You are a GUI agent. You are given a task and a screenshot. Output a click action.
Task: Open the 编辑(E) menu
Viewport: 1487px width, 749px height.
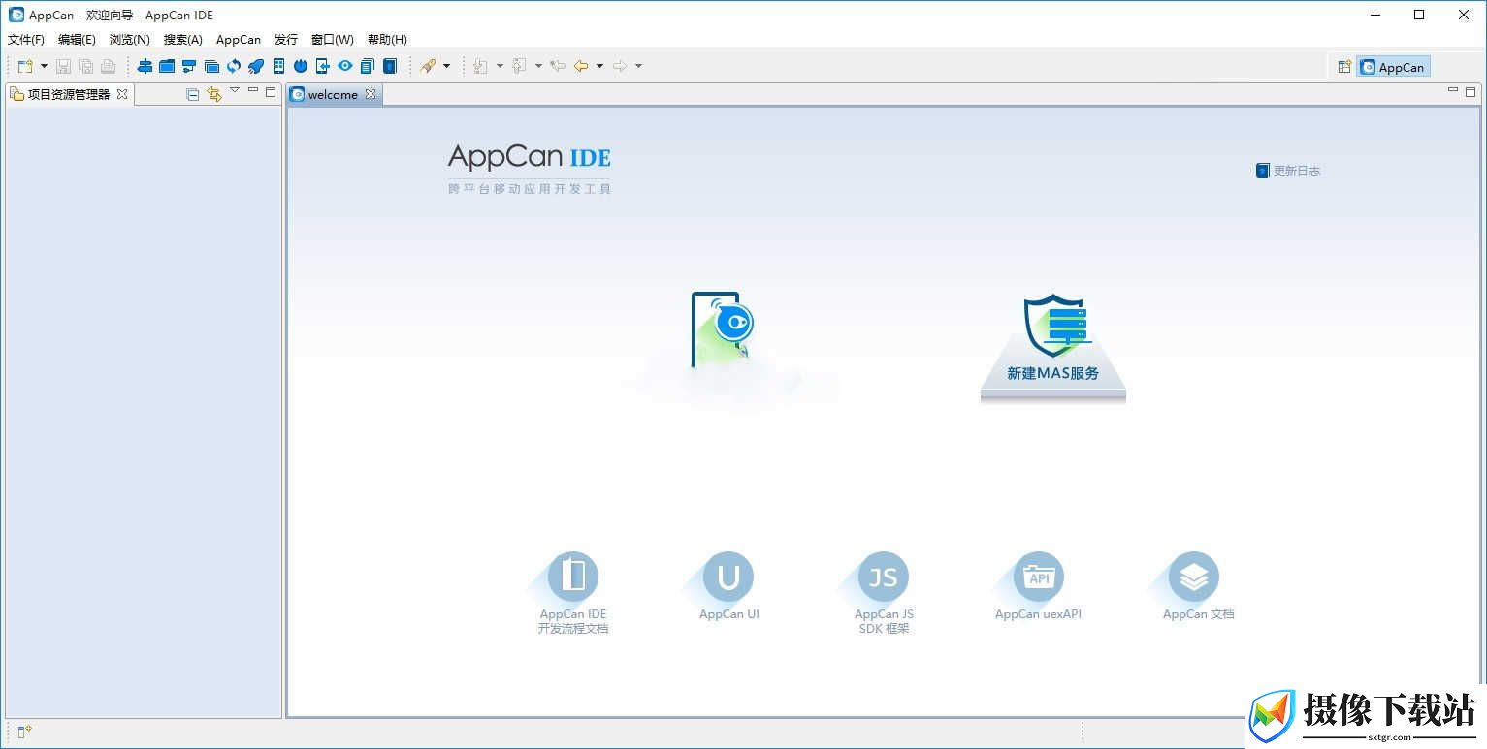tap(77, 40)
